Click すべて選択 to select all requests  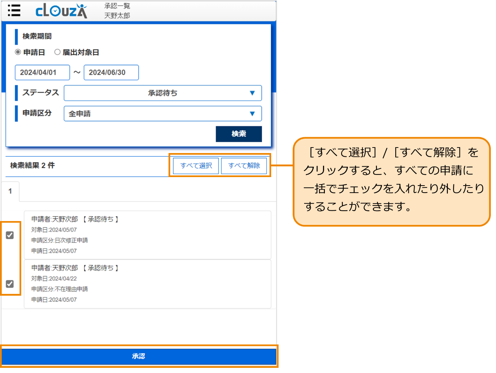195,166
